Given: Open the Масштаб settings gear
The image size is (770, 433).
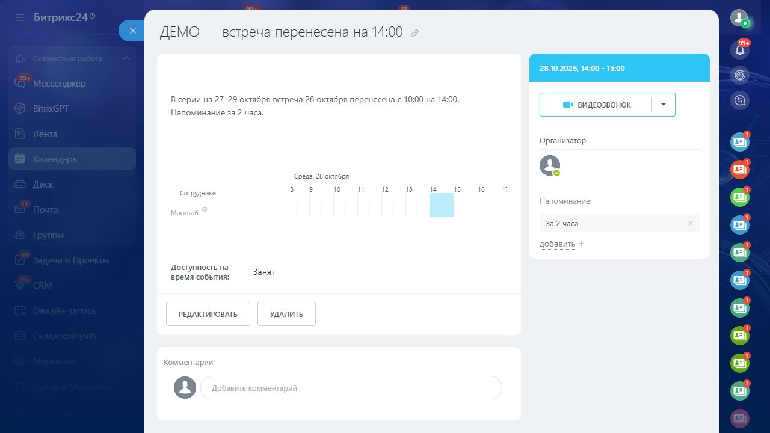Looking at the screenshot, I should pos(205,209).
